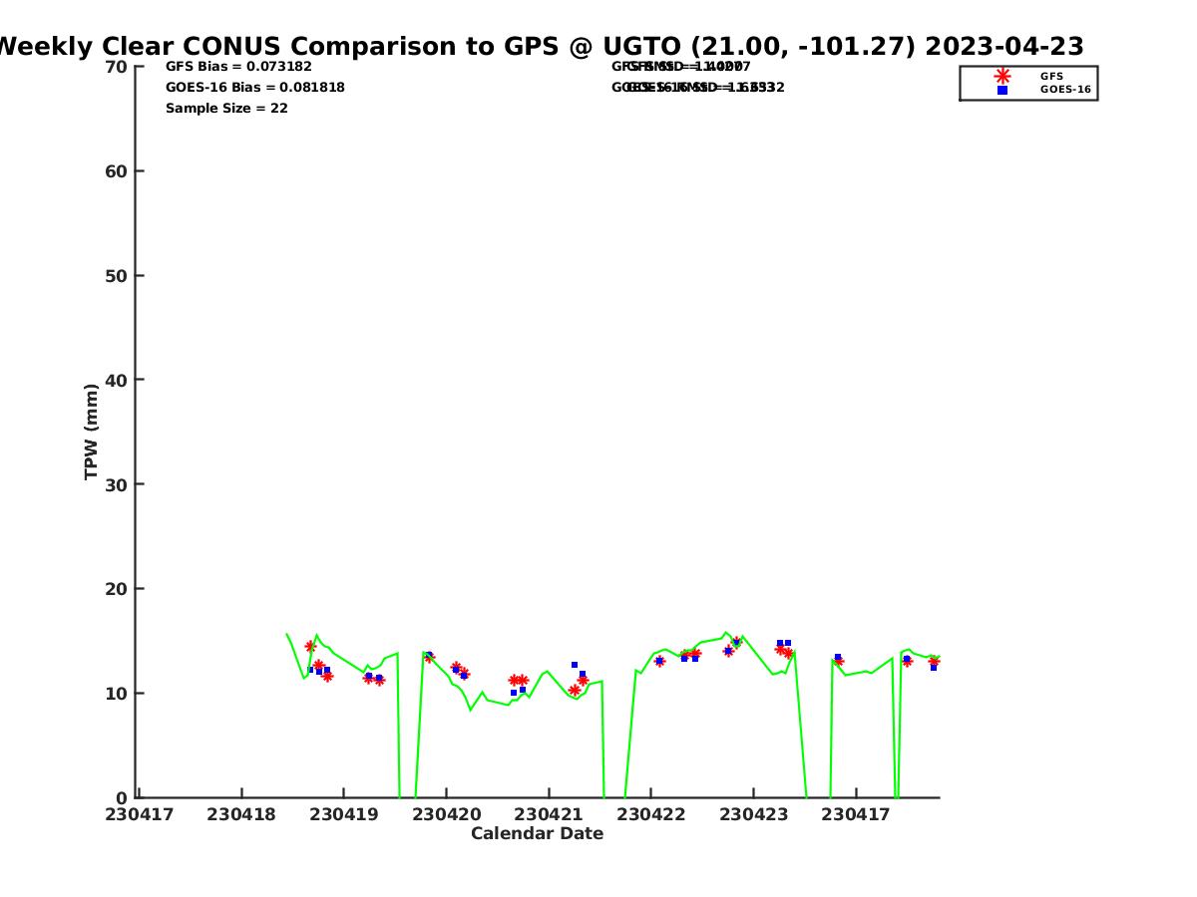Select the 230419 date tick label

coord(344,814)
